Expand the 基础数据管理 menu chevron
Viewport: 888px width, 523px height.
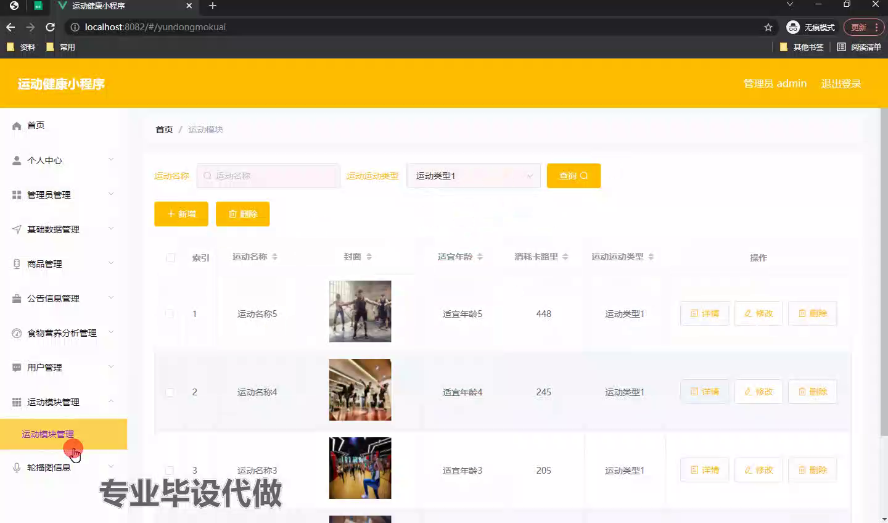111,229
